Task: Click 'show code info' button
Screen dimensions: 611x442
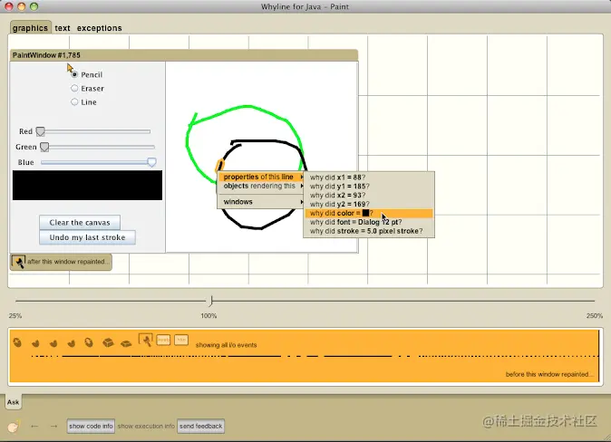Action: point(91,426)
